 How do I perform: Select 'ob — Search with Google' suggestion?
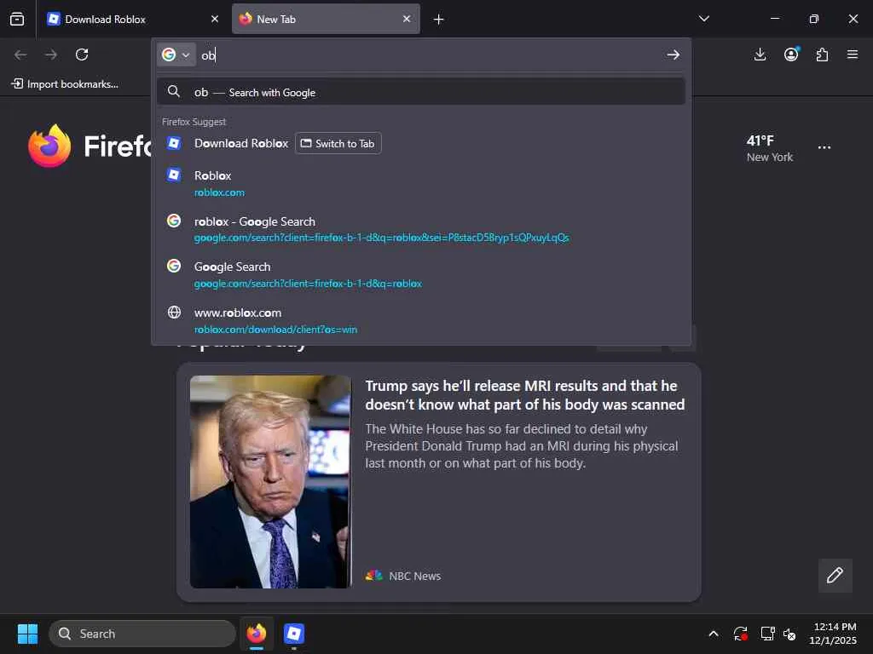421,92
